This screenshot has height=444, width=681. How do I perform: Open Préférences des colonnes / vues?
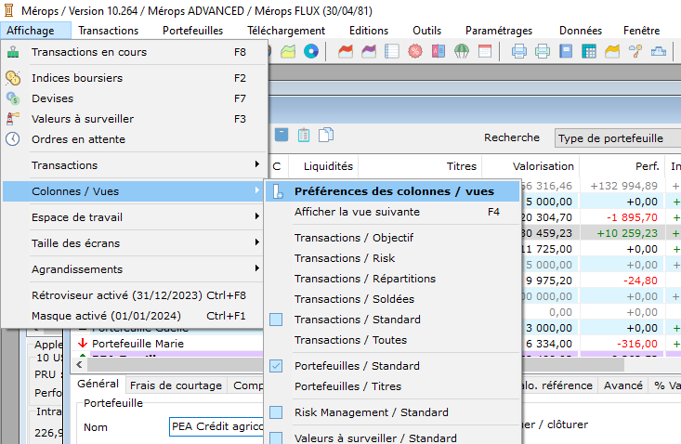point(393,191)
